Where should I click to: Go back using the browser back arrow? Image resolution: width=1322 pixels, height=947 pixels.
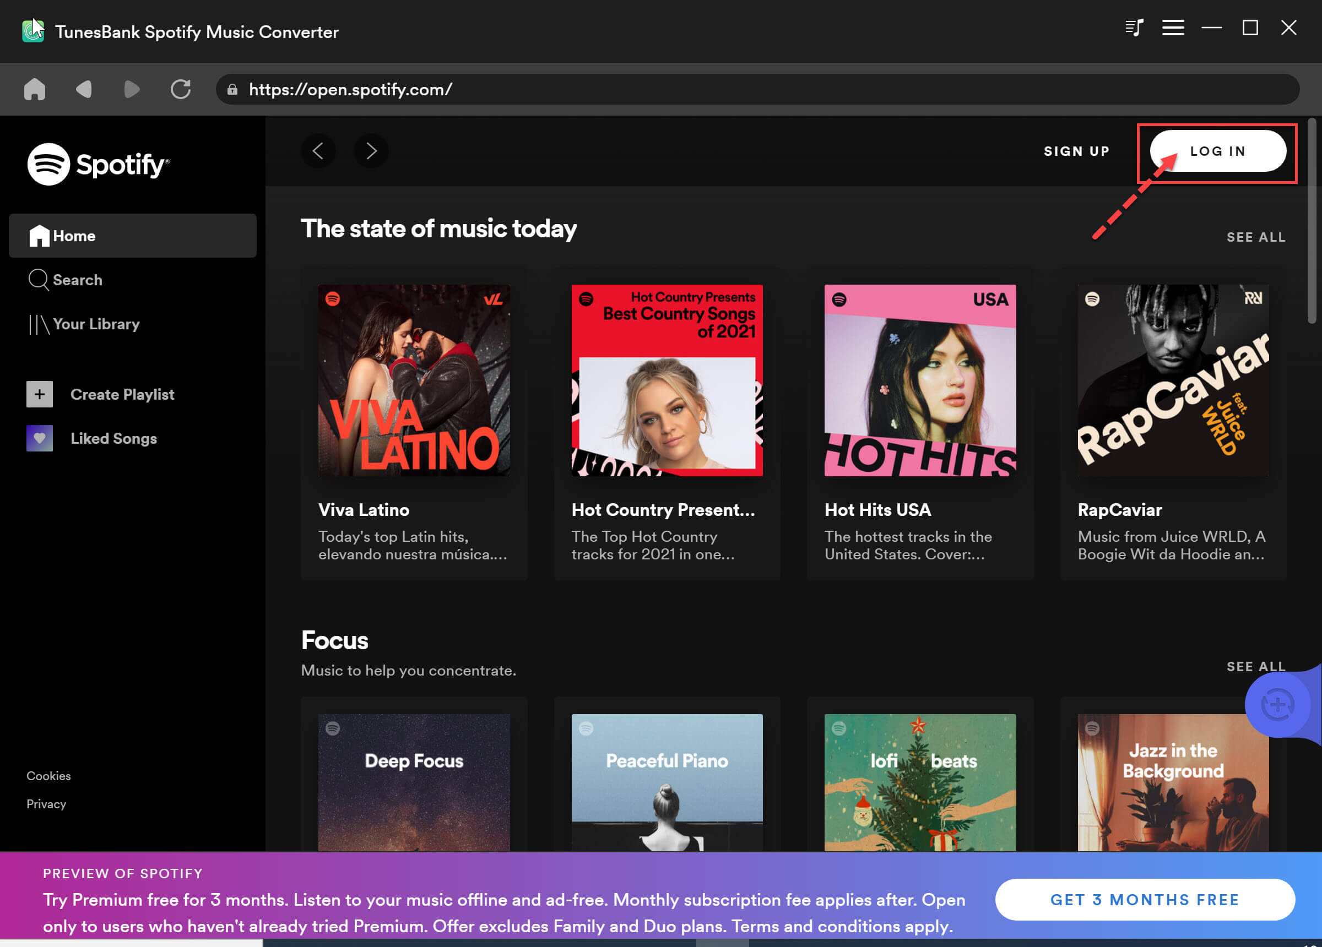tap(83, 89)
